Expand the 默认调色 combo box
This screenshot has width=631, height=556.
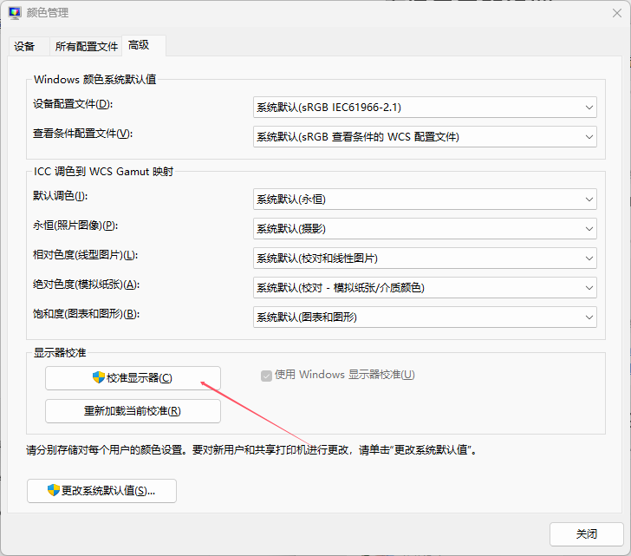click(x=425, y=200)
